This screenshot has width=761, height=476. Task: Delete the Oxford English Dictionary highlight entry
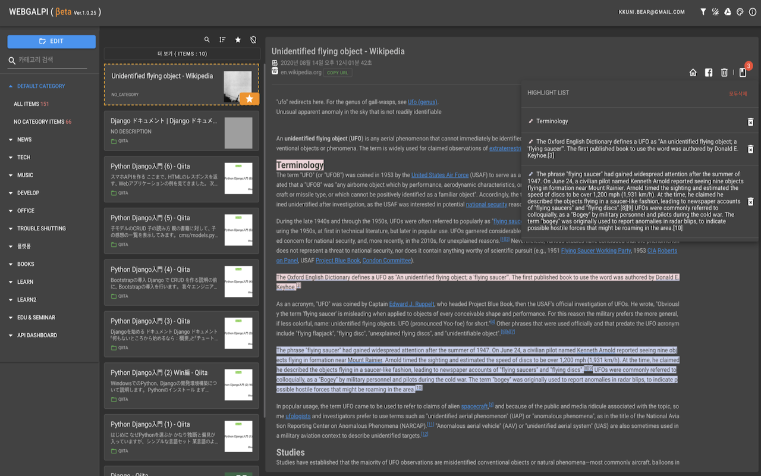tap(750, 149)
